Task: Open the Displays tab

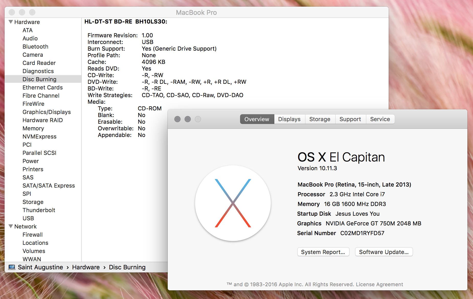Action: 289,119
